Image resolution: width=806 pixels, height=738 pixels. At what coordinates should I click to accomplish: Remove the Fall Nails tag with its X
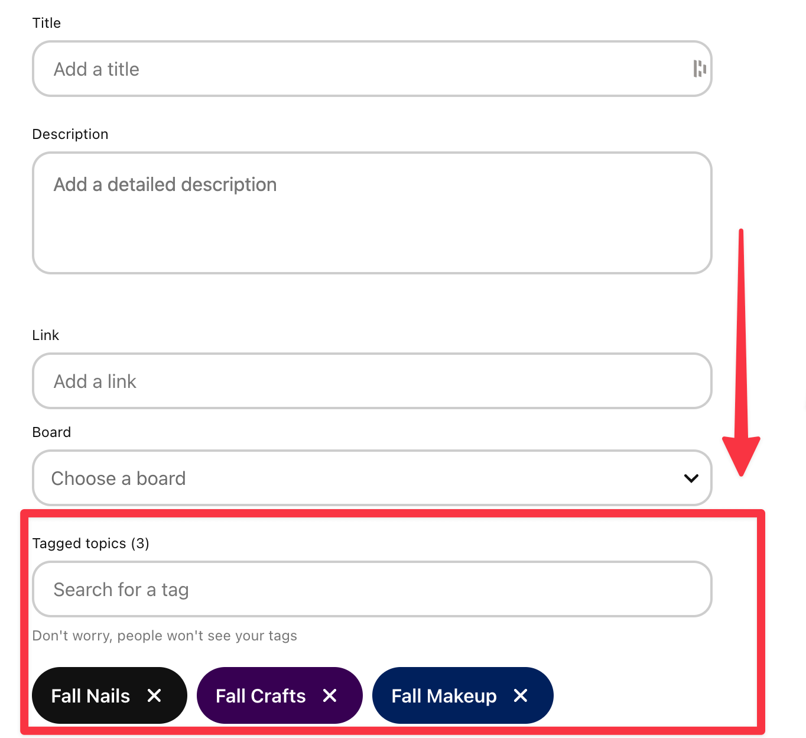pyautogui.click(x=154, y=695)
